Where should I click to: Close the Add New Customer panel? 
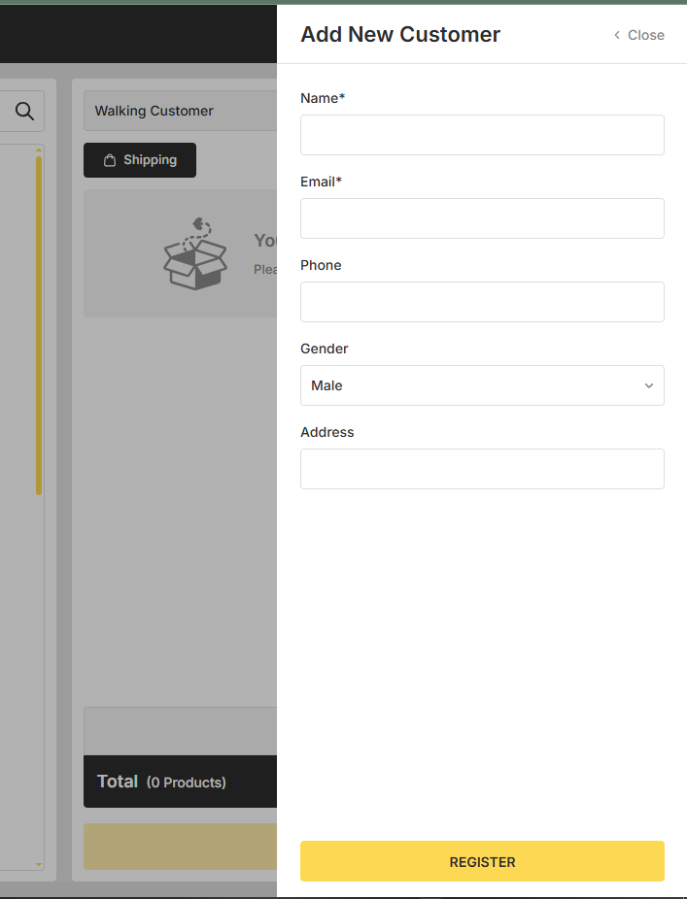click(638, 35)
